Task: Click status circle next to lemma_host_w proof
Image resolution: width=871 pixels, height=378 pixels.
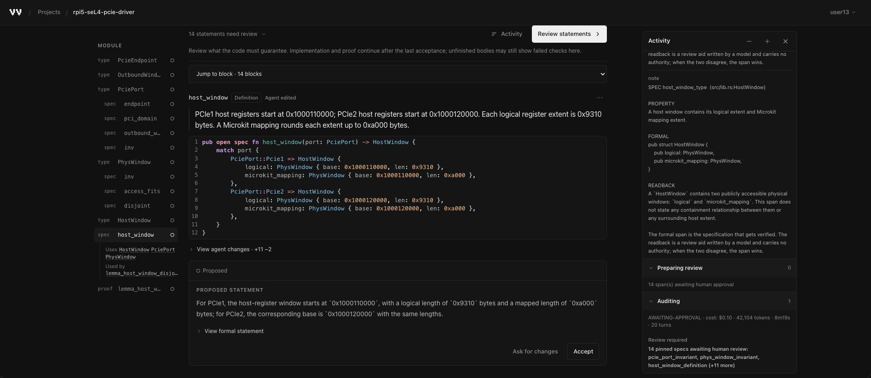Action: (x=172, y=289)
